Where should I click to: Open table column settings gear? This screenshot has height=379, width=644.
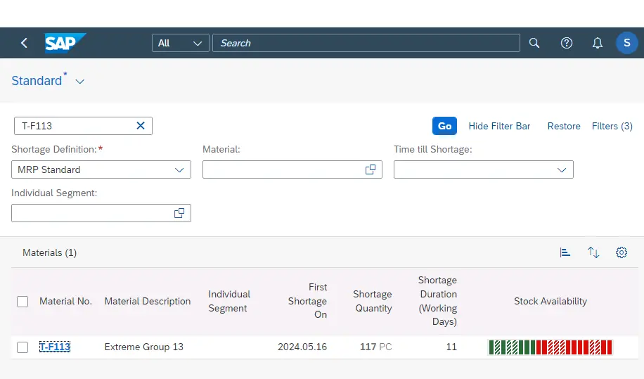tap(622, 252)
